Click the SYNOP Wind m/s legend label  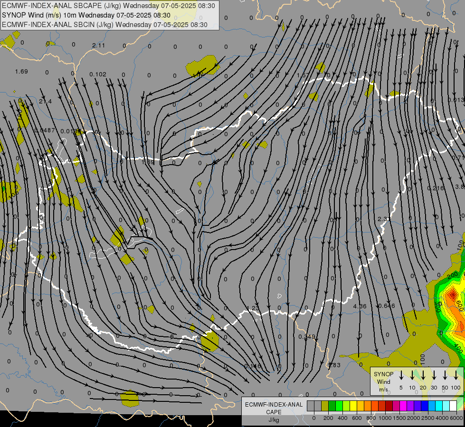tap(383, 381)
